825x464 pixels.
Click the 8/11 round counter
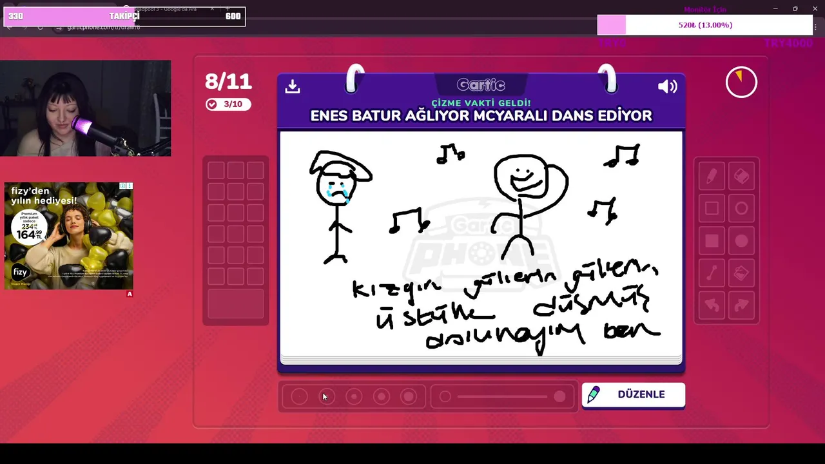228,81
